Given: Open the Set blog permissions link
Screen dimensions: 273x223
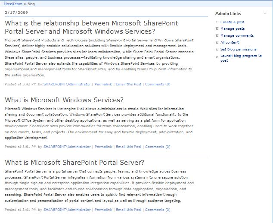Looking at the screenshot, I should tap(239, 49).
